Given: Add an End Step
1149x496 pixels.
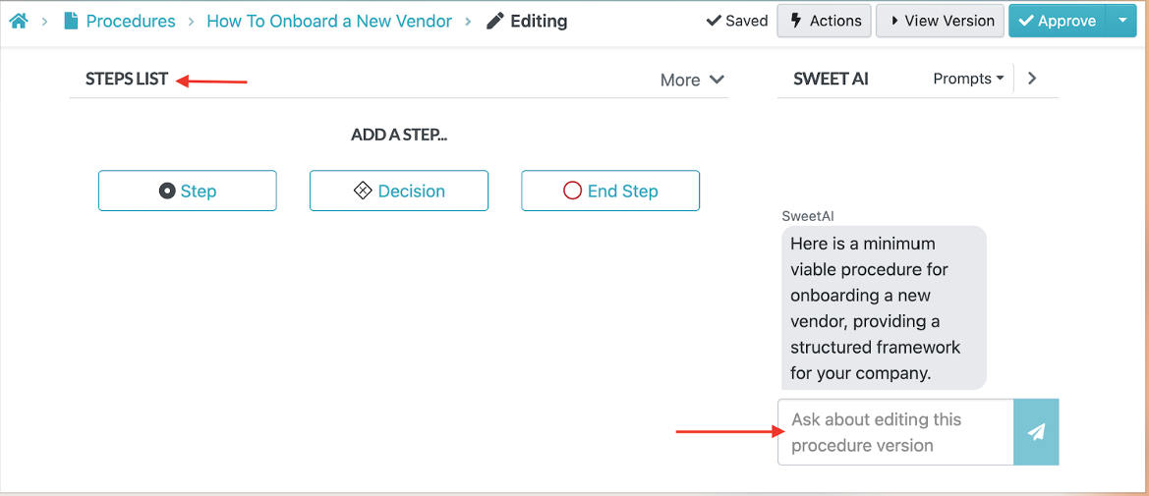Looking at the screenshot, I should coord(609,191).
